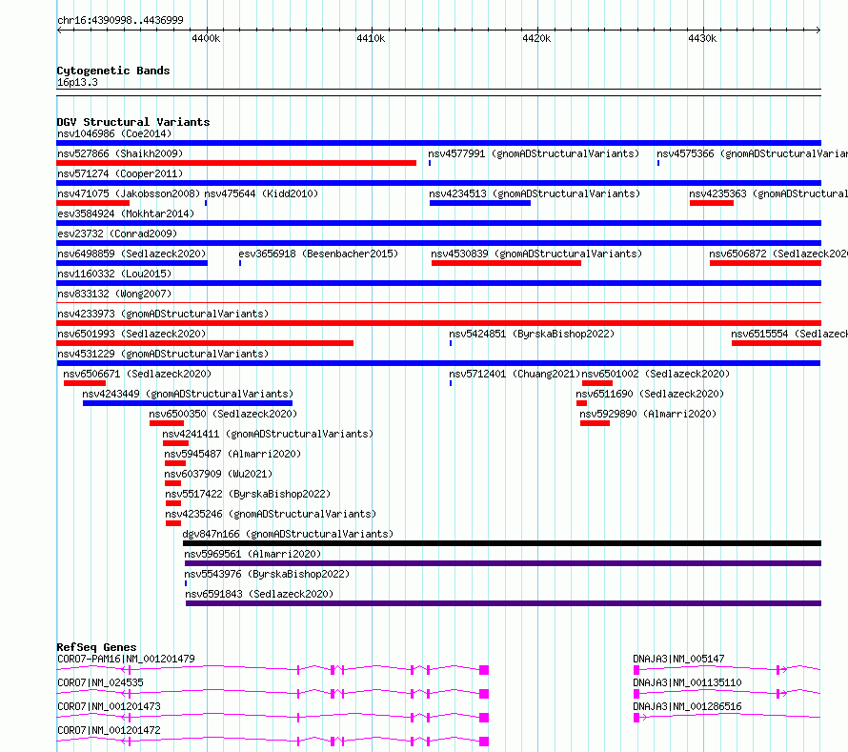The height and width of the screenshot is (752, 848).
Task: Select nsv5712401 (Chuang2021) label
Action: [515, 374]
